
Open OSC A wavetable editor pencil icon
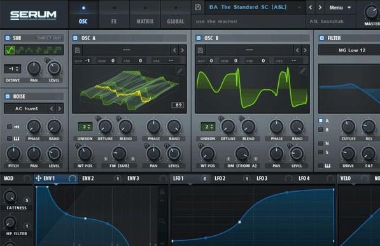point(180,71)
